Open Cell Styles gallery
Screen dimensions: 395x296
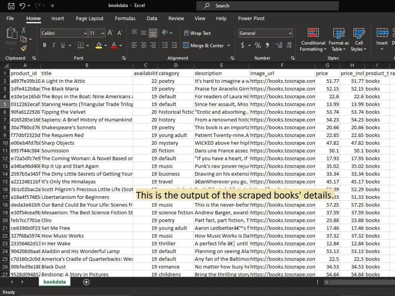tap(359, 40)
